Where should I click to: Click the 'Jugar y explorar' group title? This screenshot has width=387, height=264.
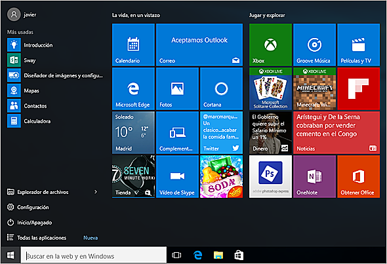tap(267, 15)
